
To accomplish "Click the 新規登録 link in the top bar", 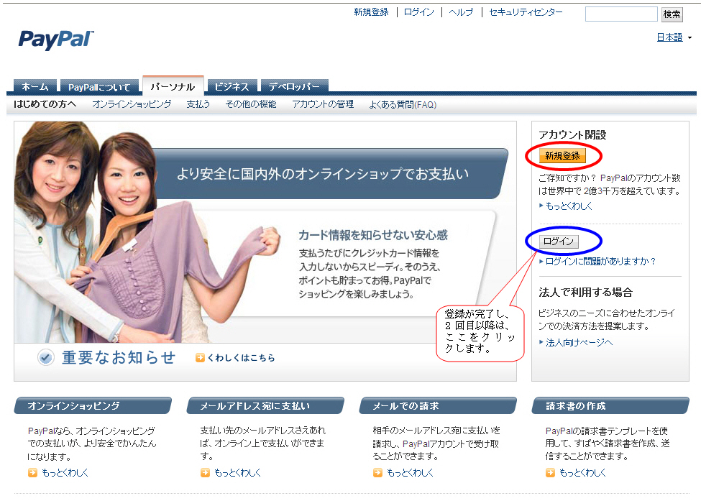I will 371,12.
